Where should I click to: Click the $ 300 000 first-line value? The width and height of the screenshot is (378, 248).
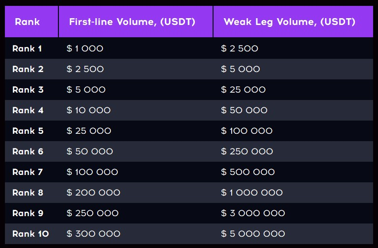[x=93, y=234]
